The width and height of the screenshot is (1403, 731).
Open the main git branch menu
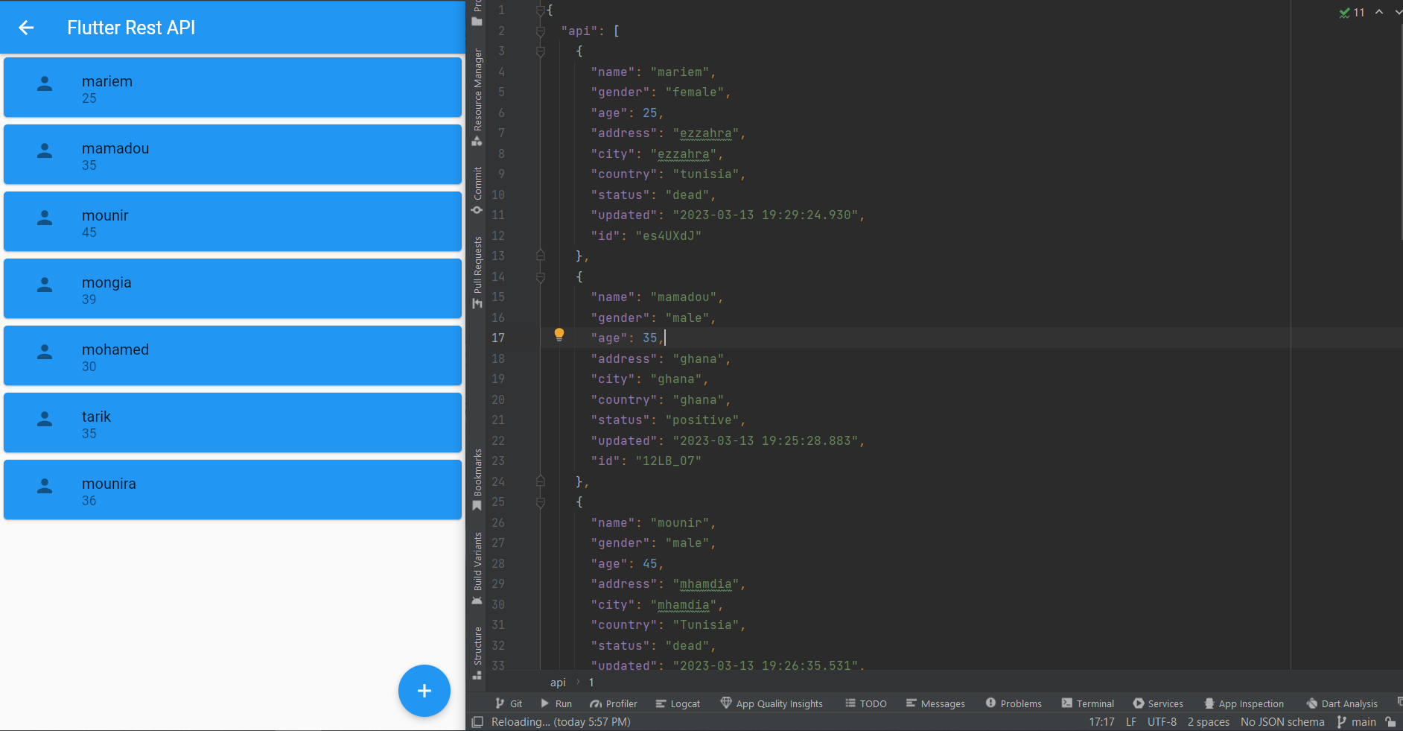1357,722
